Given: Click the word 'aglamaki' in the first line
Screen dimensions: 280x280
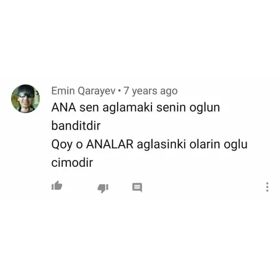Looking at the screenshot, I should tap(127, 108).
